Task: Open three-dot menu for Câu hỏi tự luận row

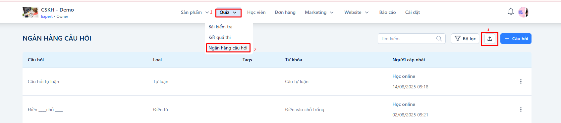Action: point(521,81)
